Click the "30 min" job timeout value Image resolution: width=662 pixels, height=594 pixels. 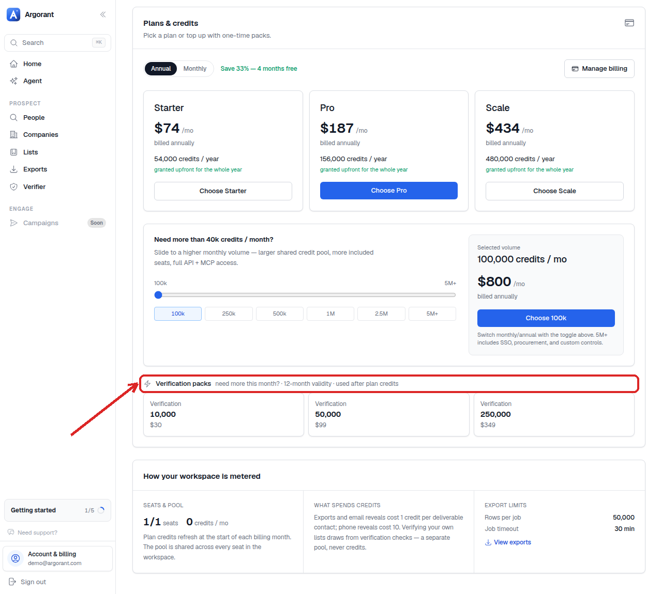624,529
